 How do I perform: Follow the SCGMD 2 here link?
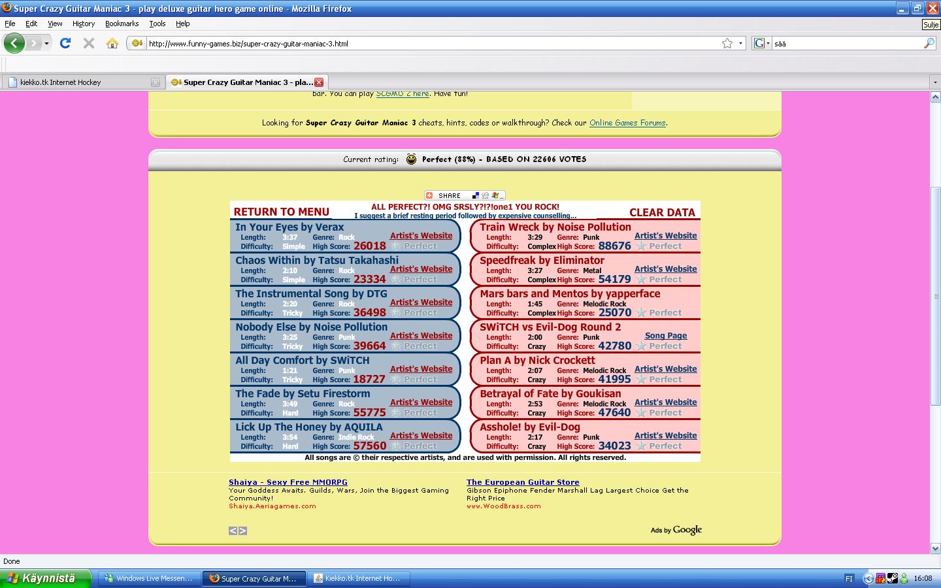tap(403, 93)
